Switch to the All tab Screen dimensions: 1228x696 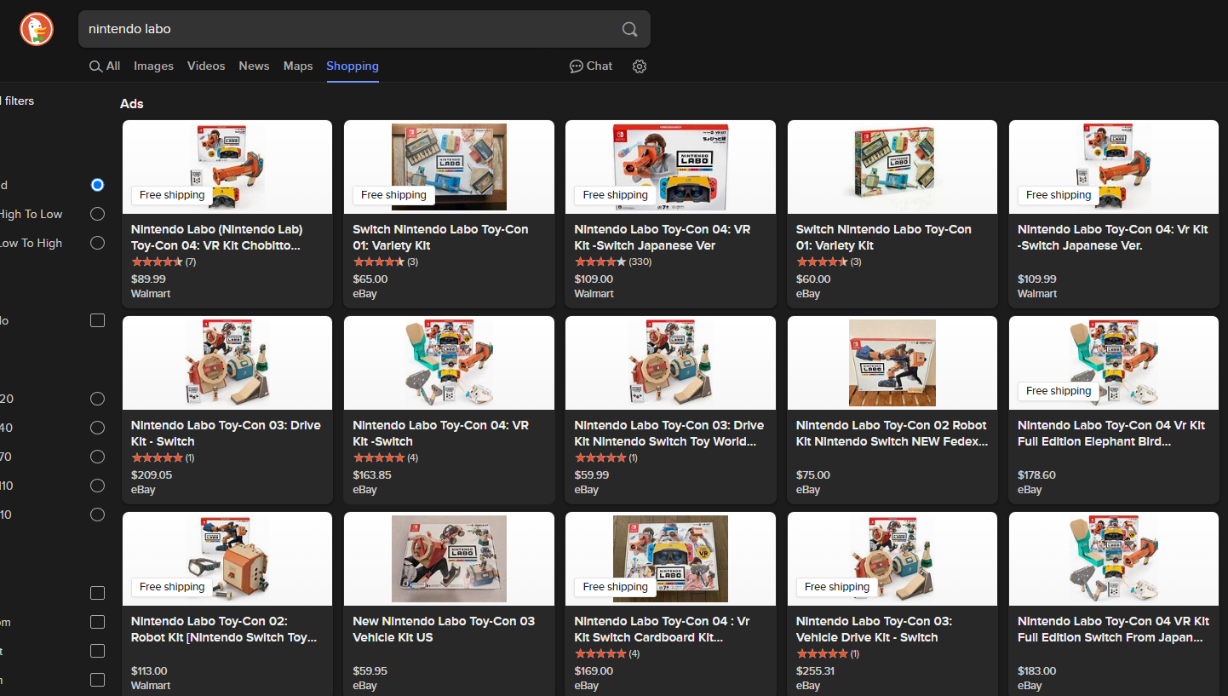[x=105, y=66]
